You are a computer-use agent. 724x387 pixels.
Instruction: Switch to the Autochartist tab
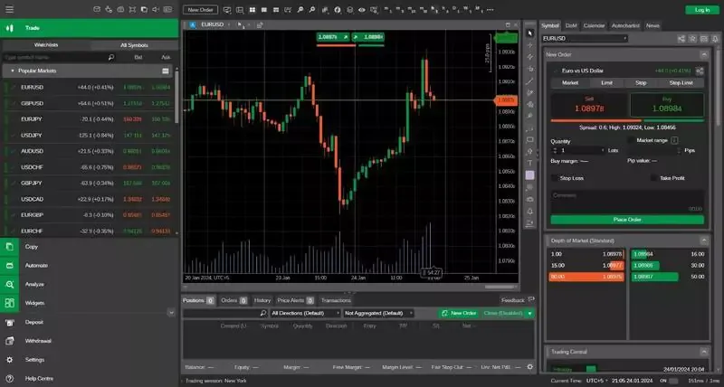625,26
